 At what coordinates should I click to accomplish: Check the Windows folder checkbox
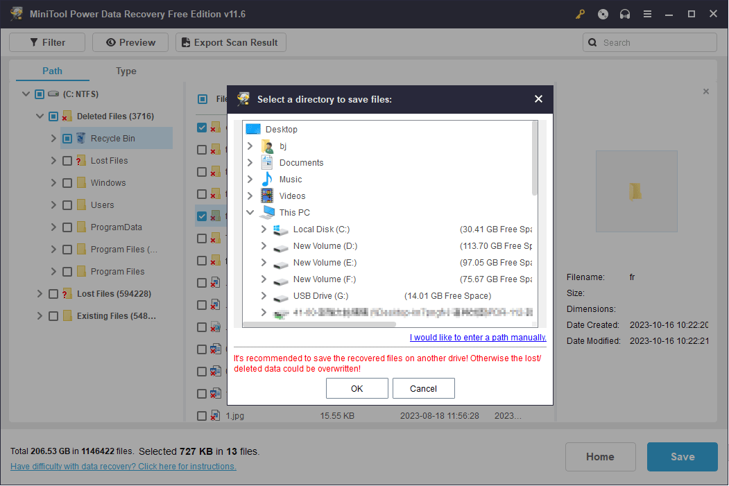(x=67, y=183)
